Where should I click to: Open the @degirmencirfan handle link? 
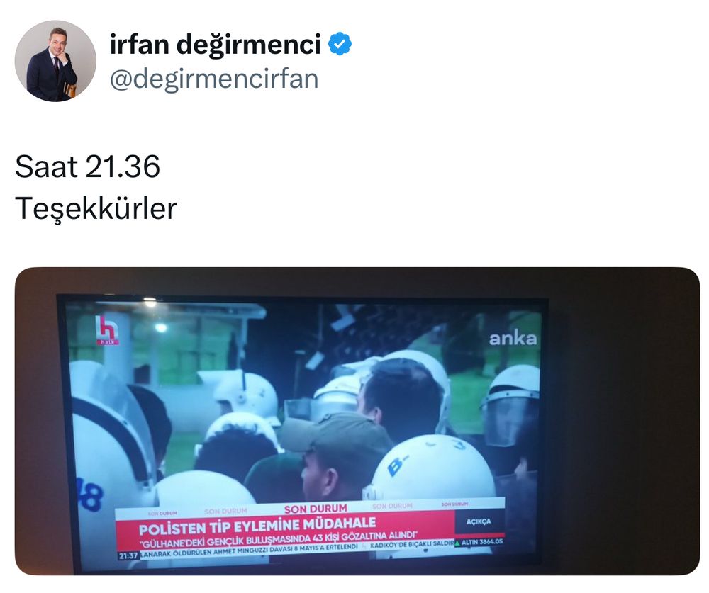pyautogui.click(x=214, y=79)
